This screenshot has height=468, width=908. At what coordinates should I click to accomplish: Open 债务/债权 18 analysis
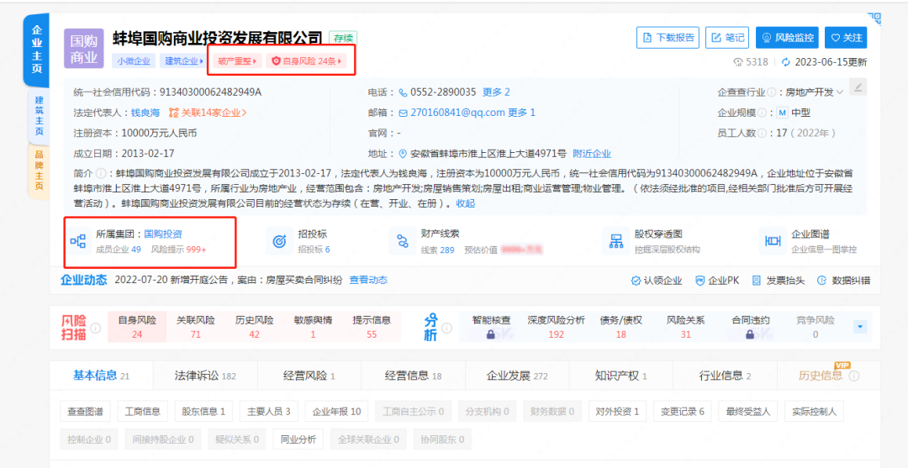pyautogui.click(x=620, y=327)
